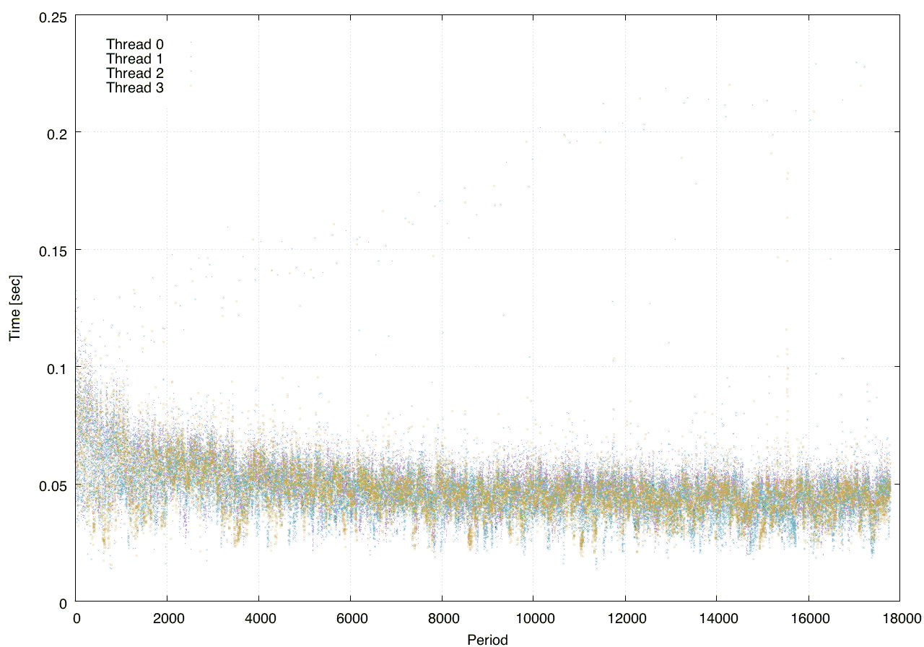Click the Thread 2 legend label
The width and height of the screenshot is (924, 647).
[135, 74]
